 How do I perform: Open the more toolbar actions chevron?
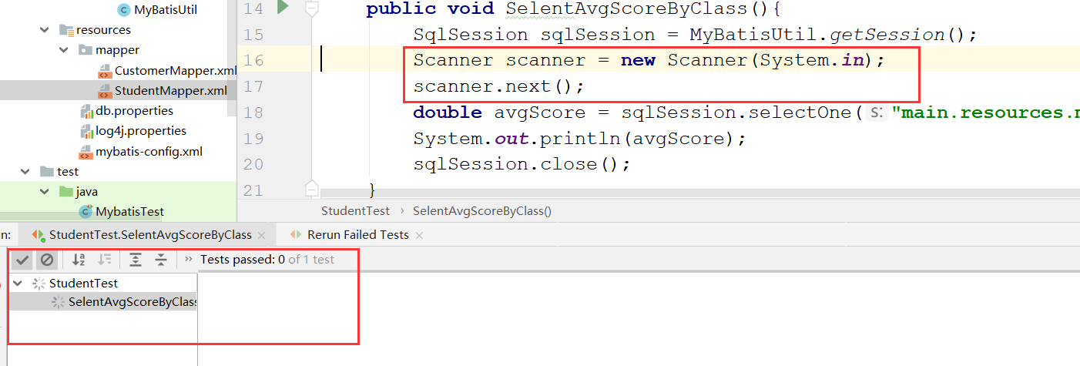188,260
